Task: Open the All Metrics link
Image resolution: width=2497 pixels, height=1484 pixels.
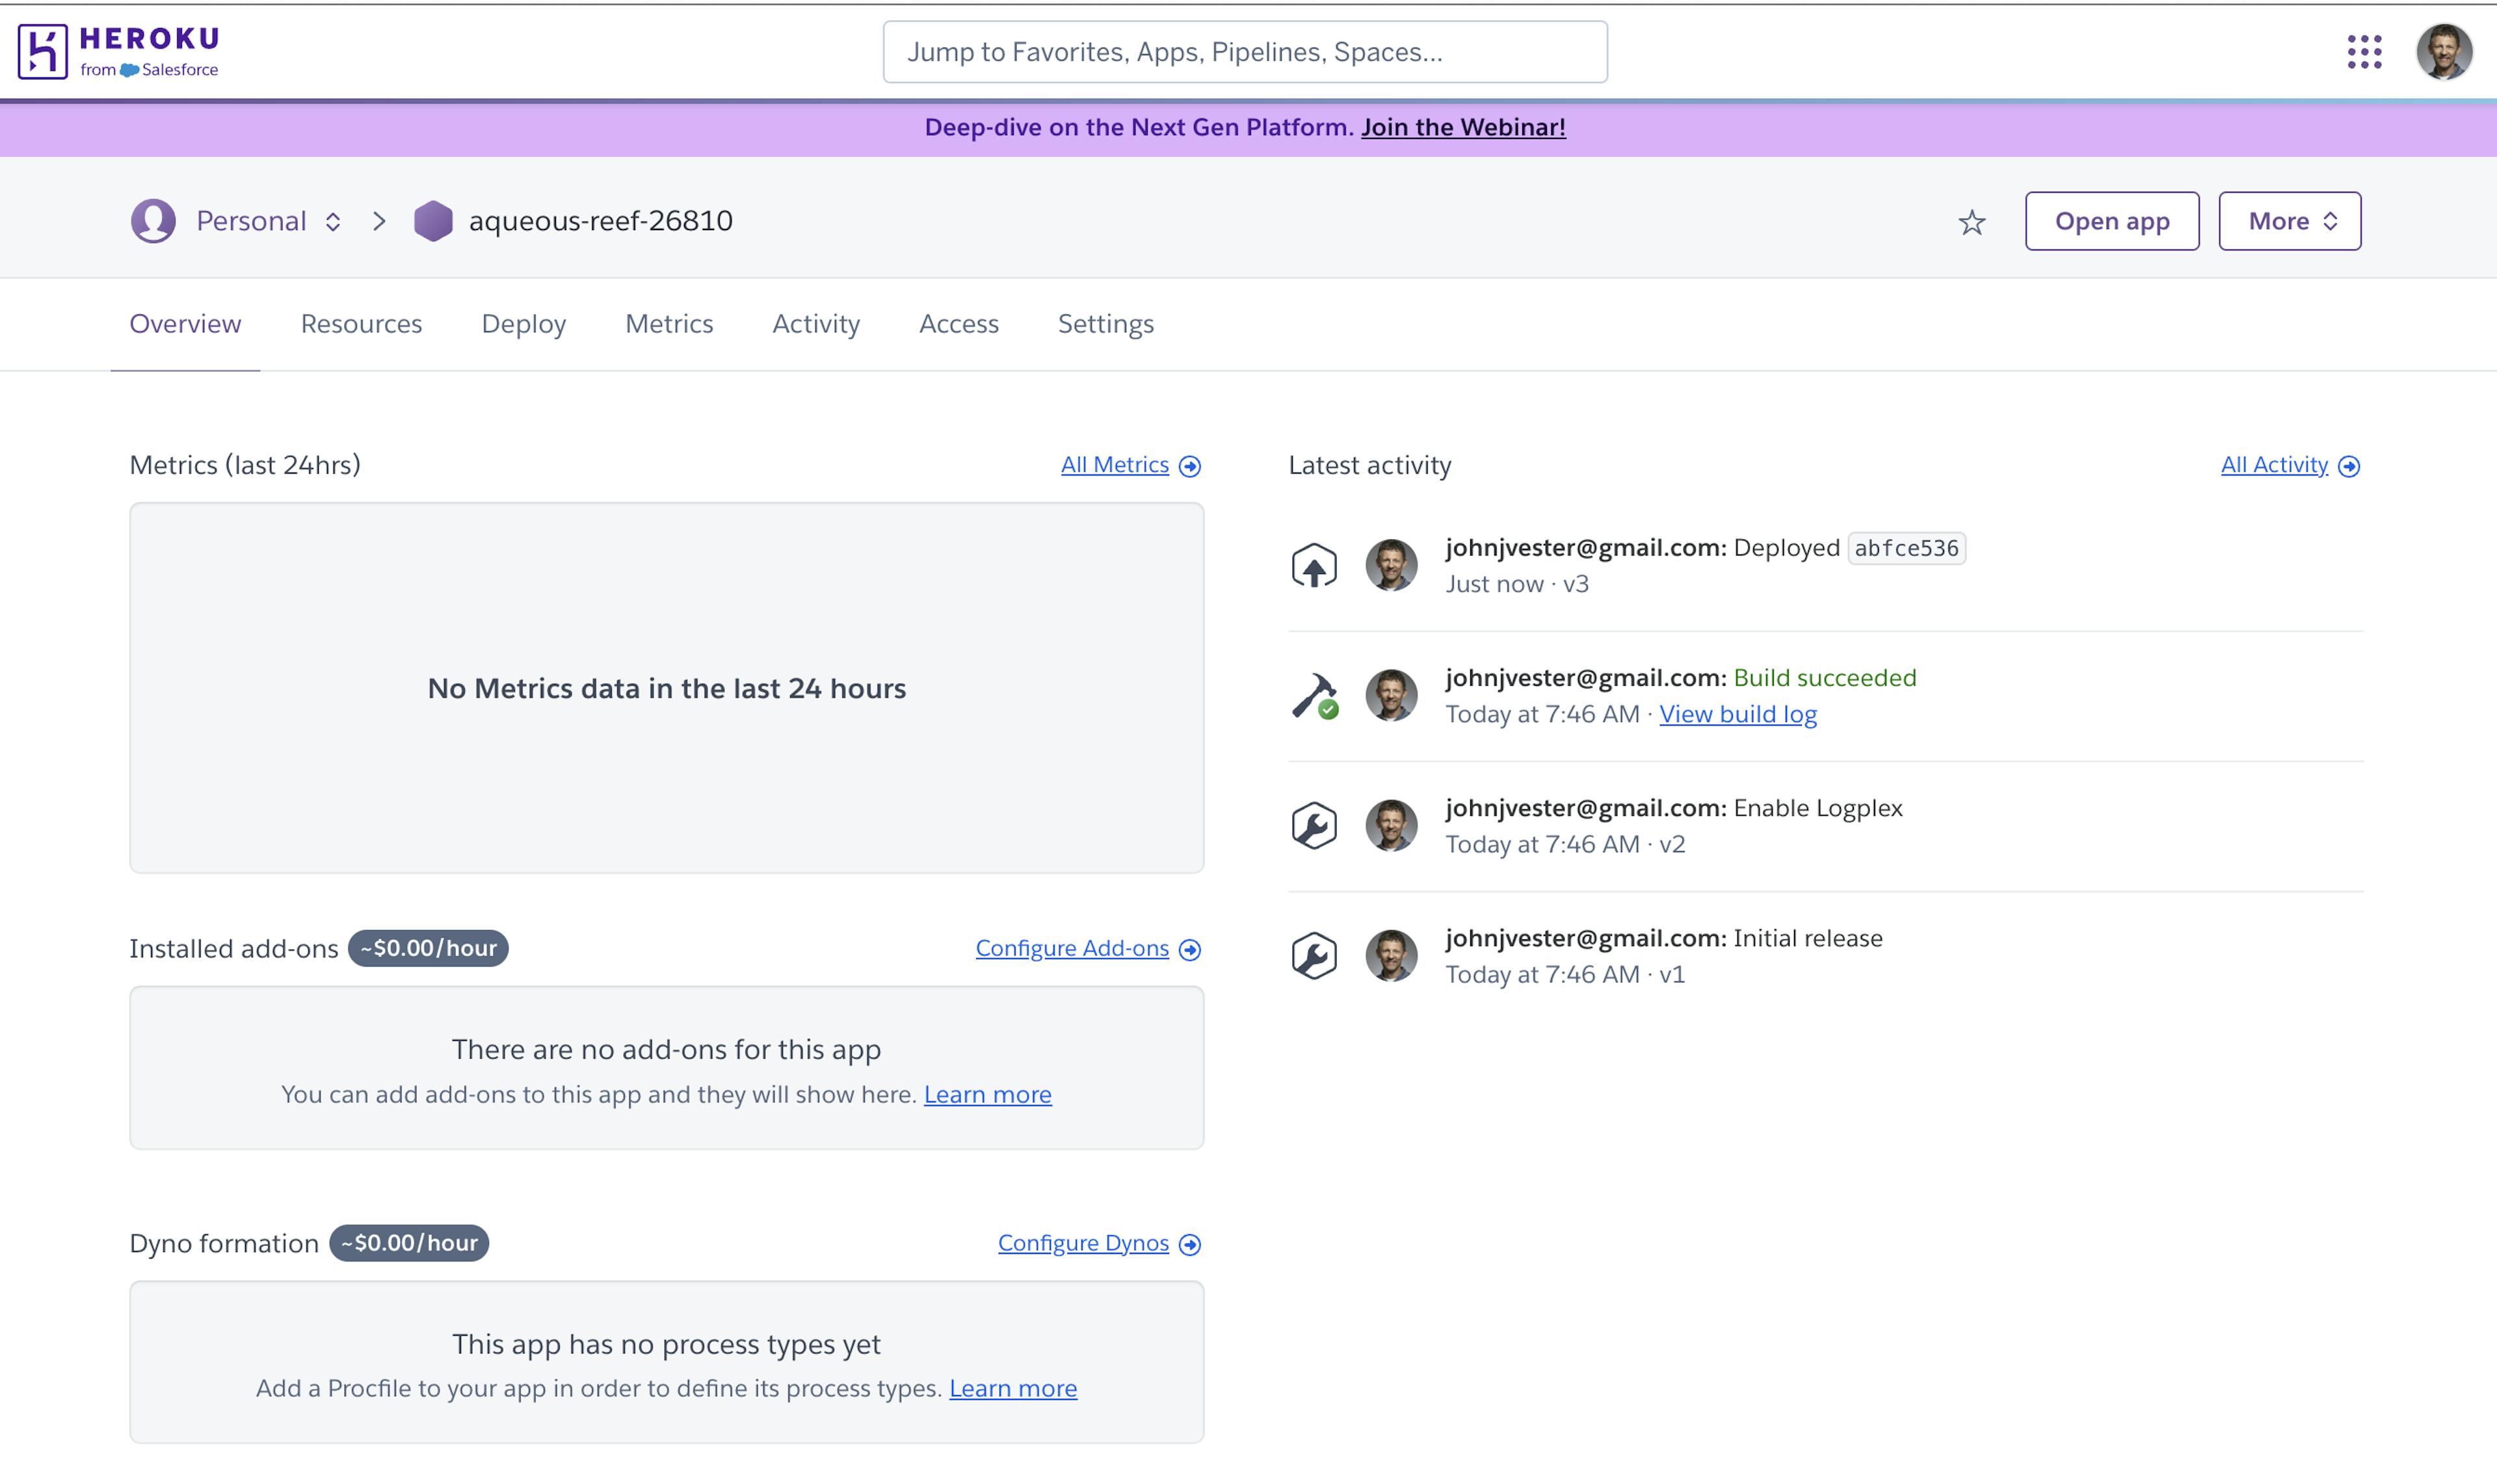Action: click(1115, 465)
